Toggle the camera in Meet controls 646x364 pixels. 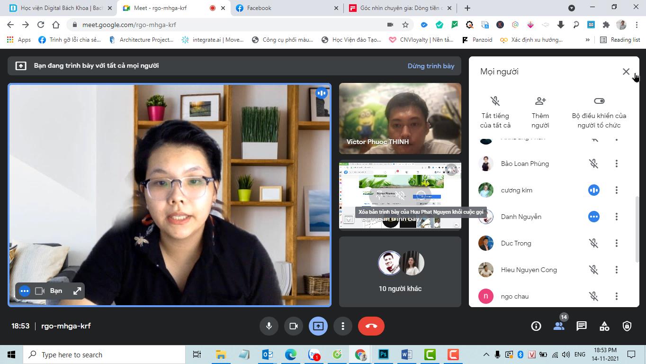[x=293, y=326]
